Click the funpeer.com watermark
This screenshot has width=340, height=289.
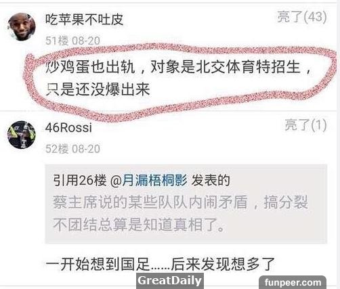click(x=293, y=282)
